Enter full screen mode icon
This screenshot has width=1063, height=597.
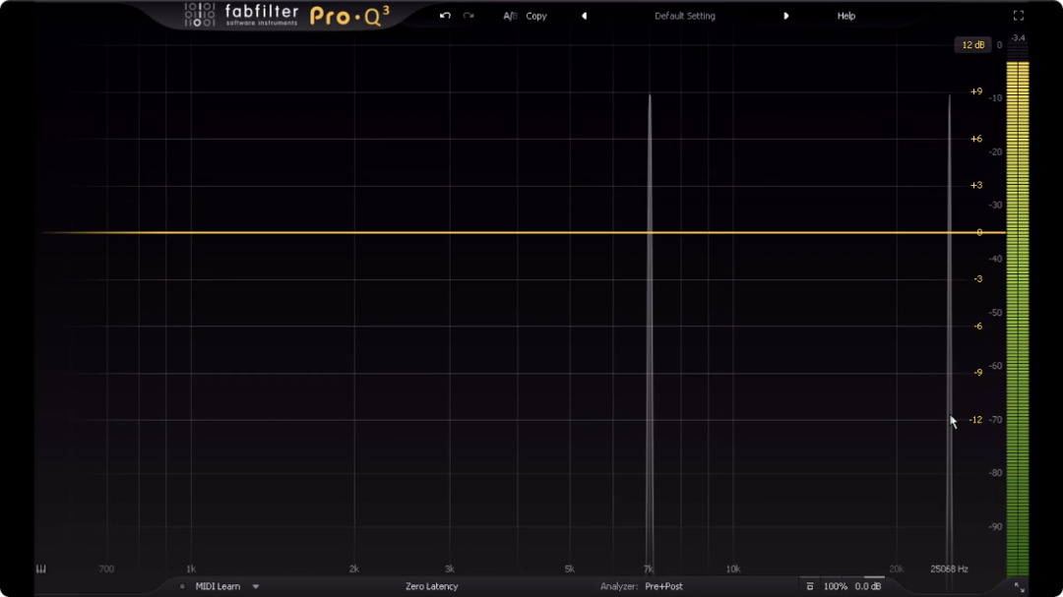[1019, 16]
